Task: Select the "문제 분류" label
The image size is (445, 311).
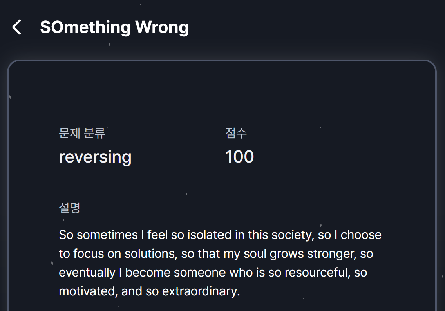Action: [x=82, y=133]
